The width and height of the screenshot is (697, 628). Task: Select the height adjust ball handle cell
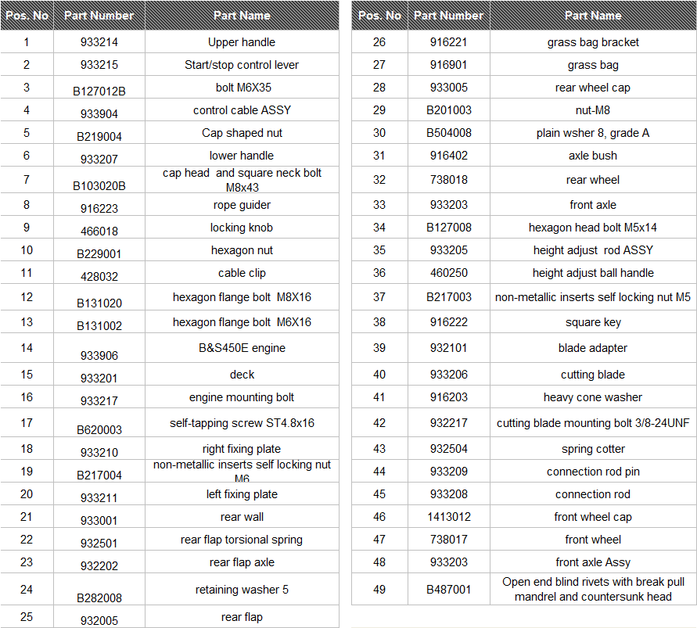593,273
